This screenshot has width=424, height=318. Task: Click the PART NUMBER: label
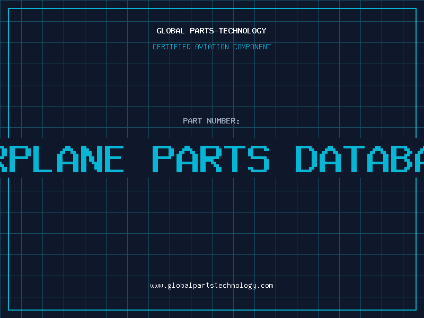(211, 121)
